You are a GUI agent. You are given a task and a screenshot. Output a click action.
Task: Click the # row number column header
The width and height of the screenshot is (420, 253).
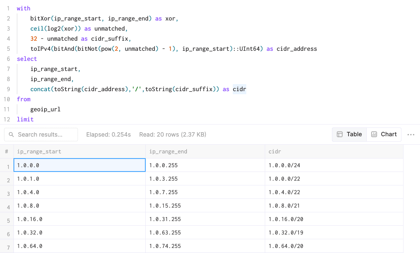point(6,151)
